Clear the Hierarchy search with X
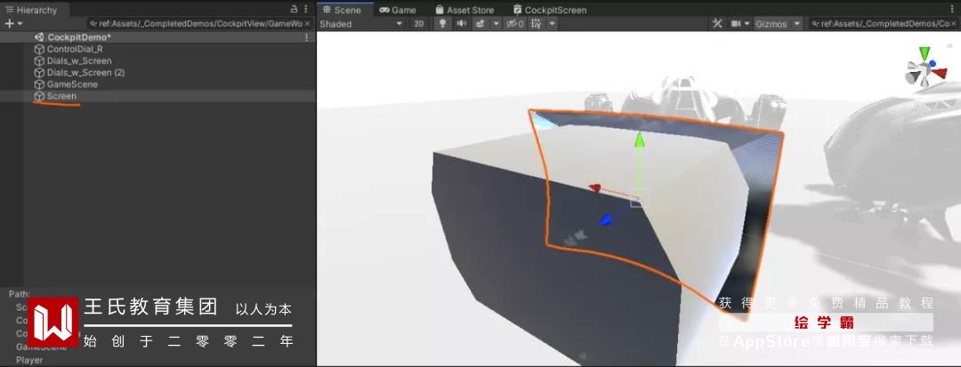The height and width of the screenshot is (367, 961). 308,23
